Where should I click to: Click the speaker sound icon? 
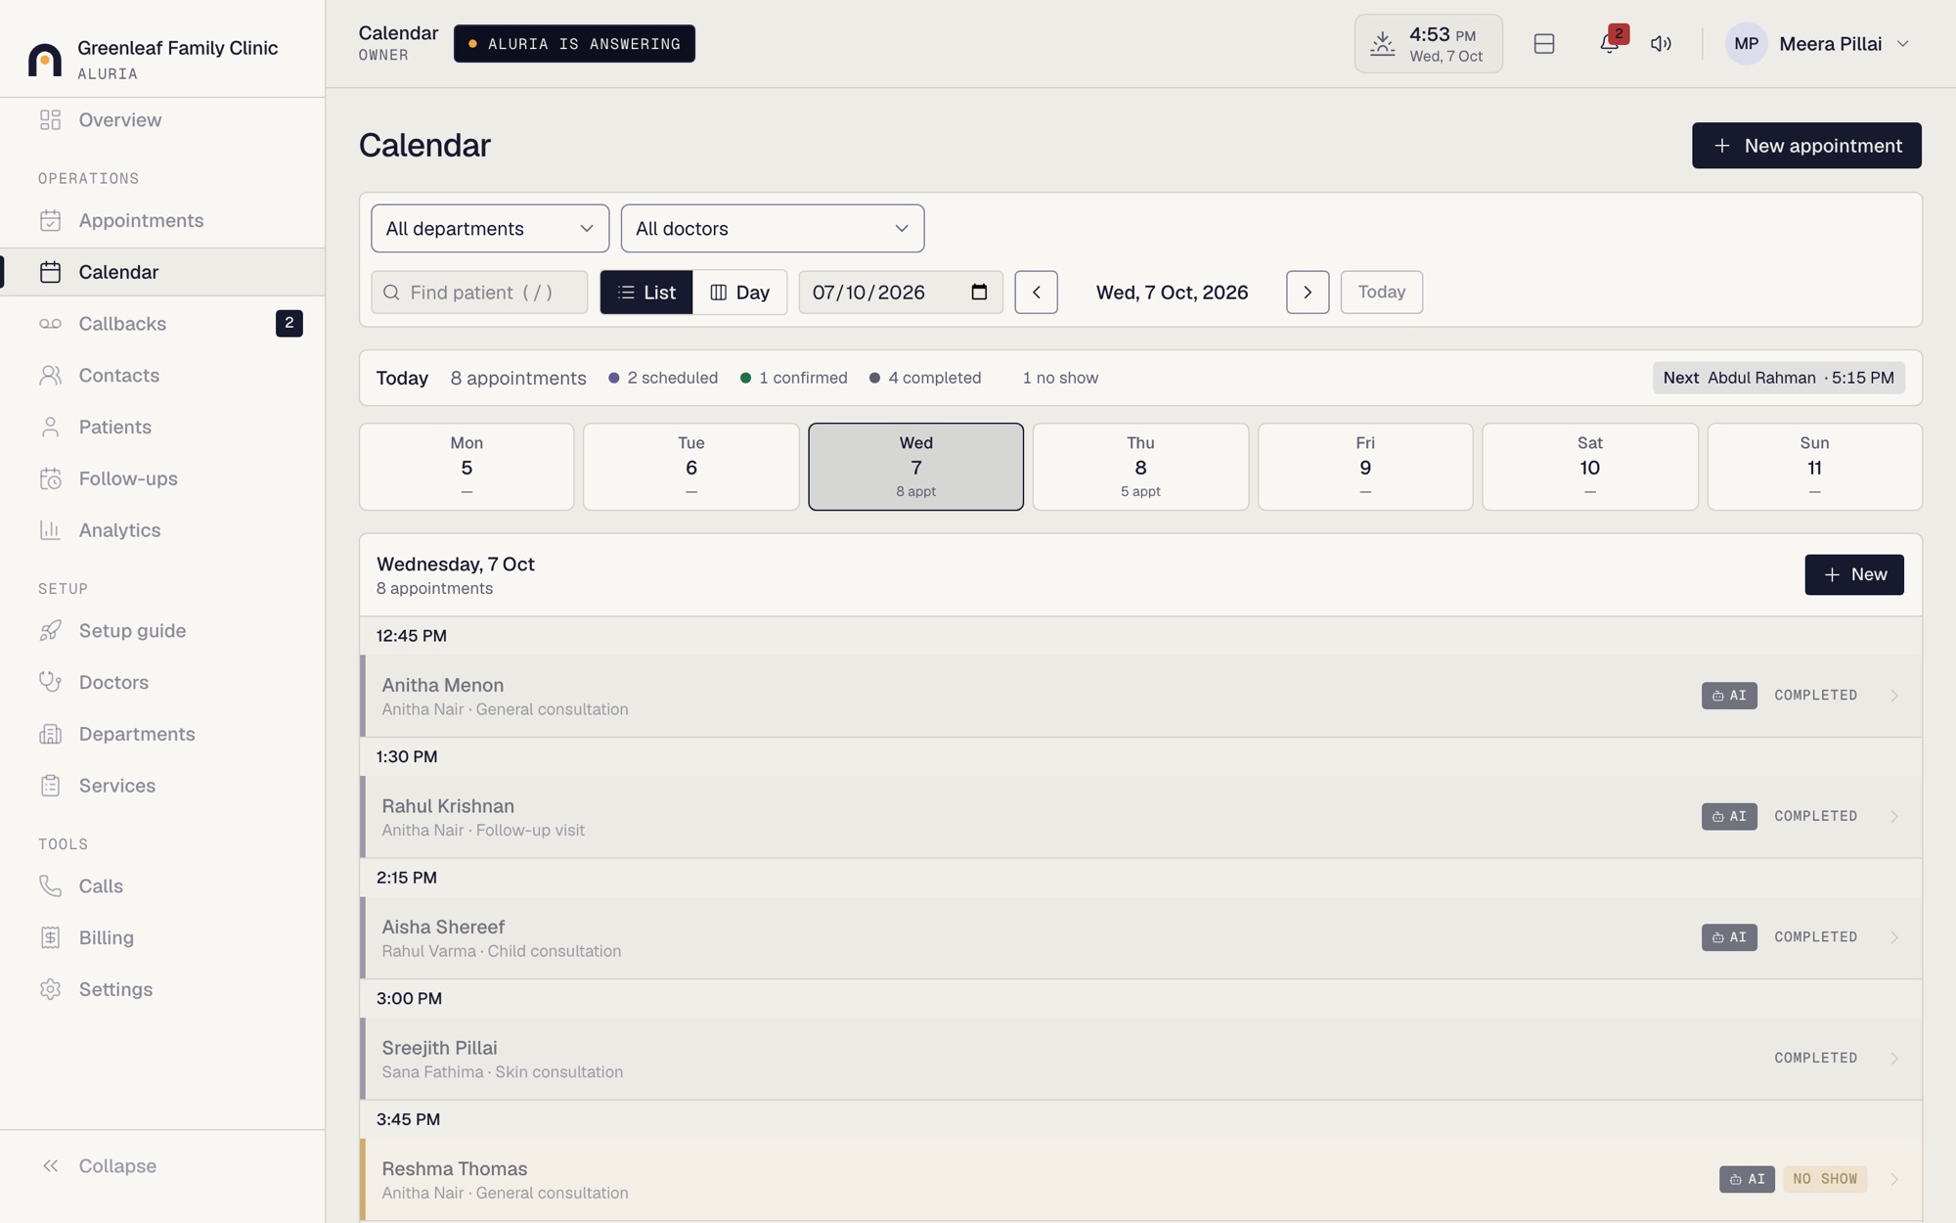coord(1661,44)
